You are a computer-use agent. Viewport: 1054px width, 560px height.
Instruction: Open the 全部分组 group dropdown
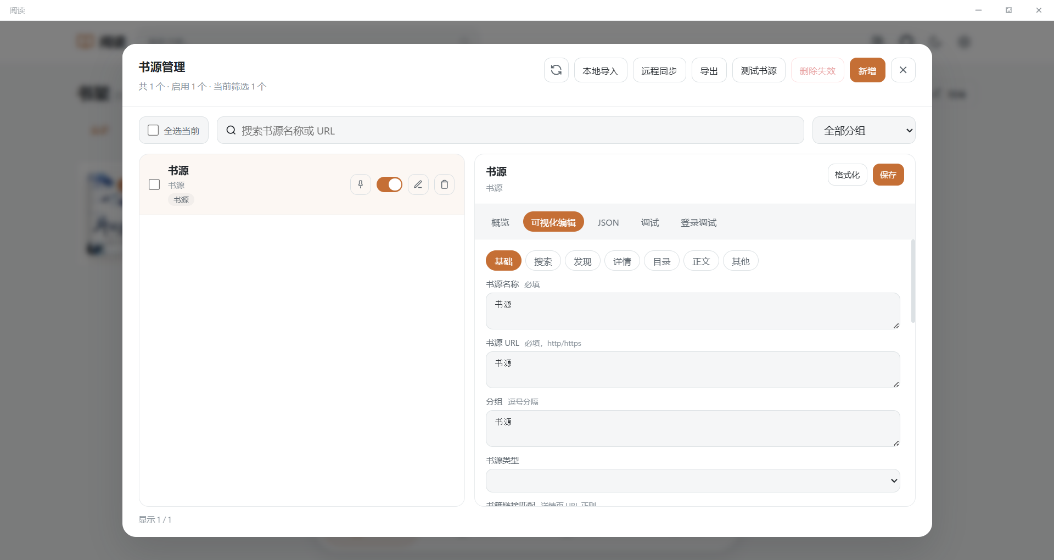point(864,130)
